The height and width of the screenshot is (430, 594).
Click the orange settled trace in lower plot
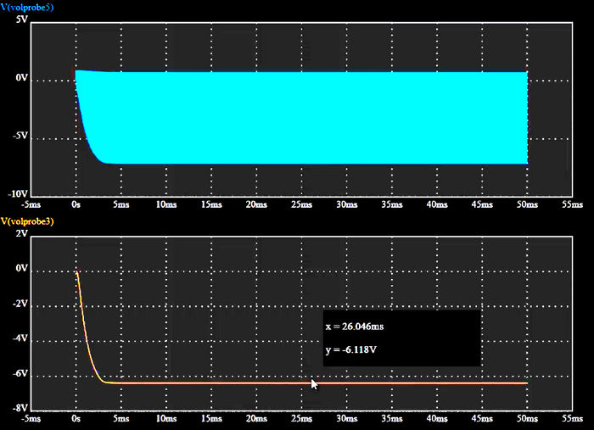315,383
